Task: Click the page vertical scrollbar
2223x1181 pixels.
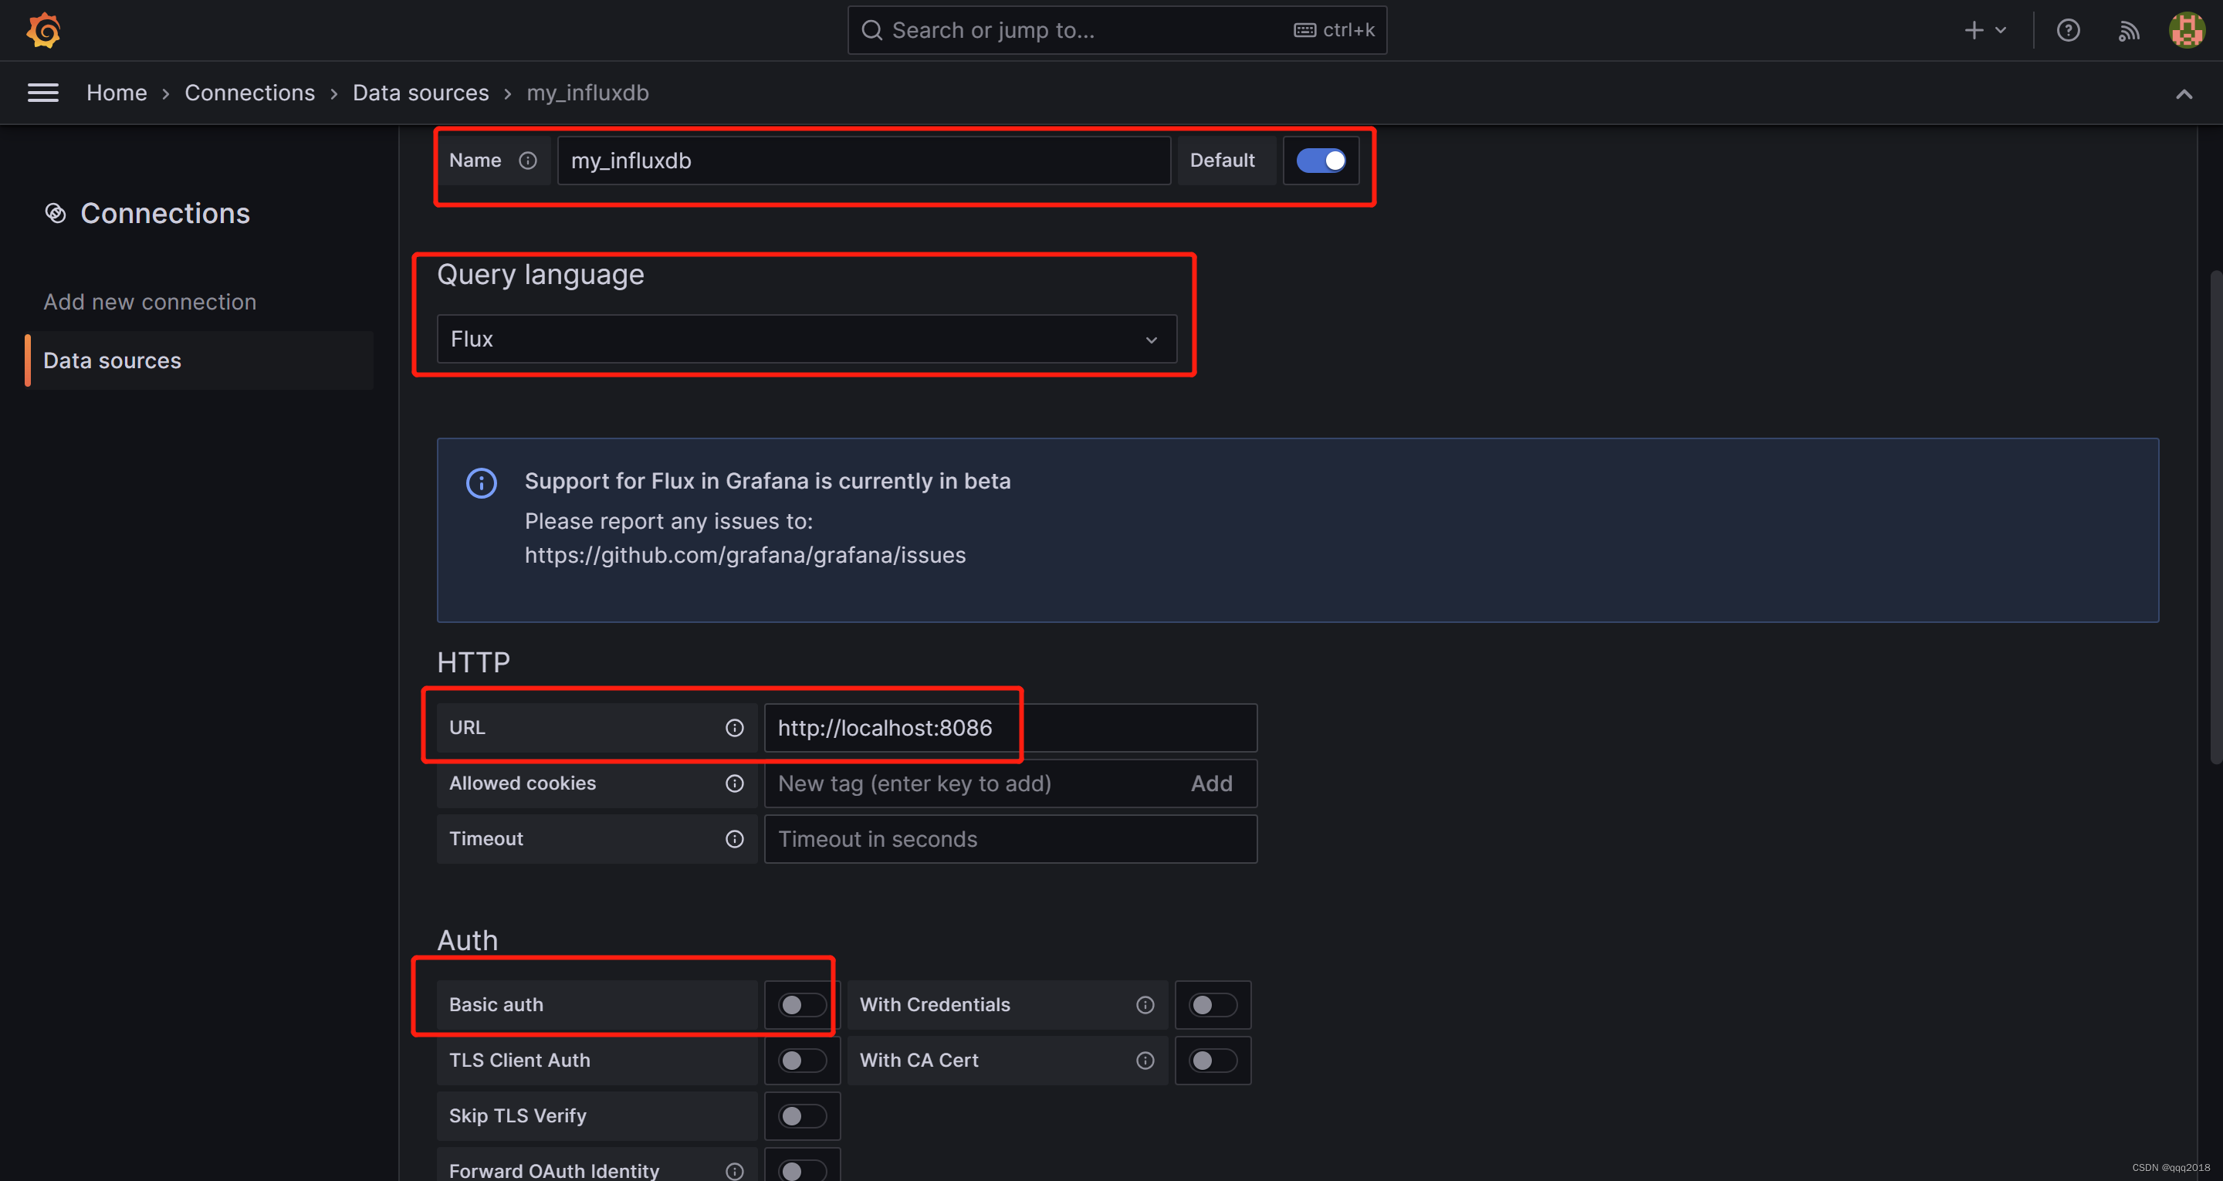Action: coord(2215,518)
